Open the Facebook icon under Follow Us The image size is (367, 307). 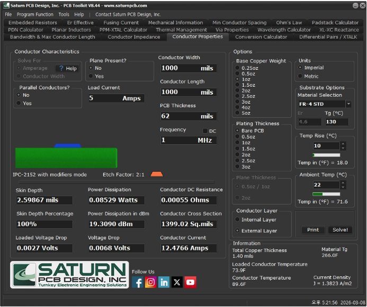(x=137, y=282)
